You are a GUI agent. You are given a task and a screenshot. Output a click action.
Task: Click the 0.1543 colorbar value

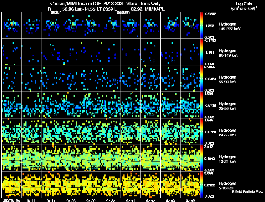[210, 159]
